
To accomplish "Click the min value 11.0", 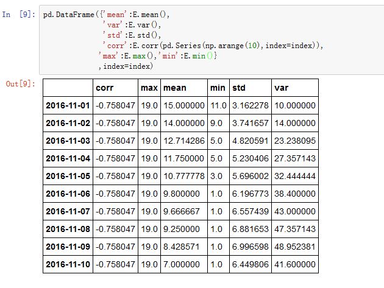I will coord(218,106).
